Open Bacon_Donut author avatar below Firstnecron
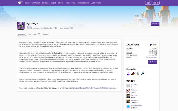The height and width of the screenshot is (111, 178). 128,96
